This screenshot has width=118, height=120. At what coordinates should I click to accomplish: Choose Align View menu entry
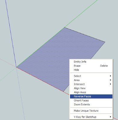[x=91, y=88]
